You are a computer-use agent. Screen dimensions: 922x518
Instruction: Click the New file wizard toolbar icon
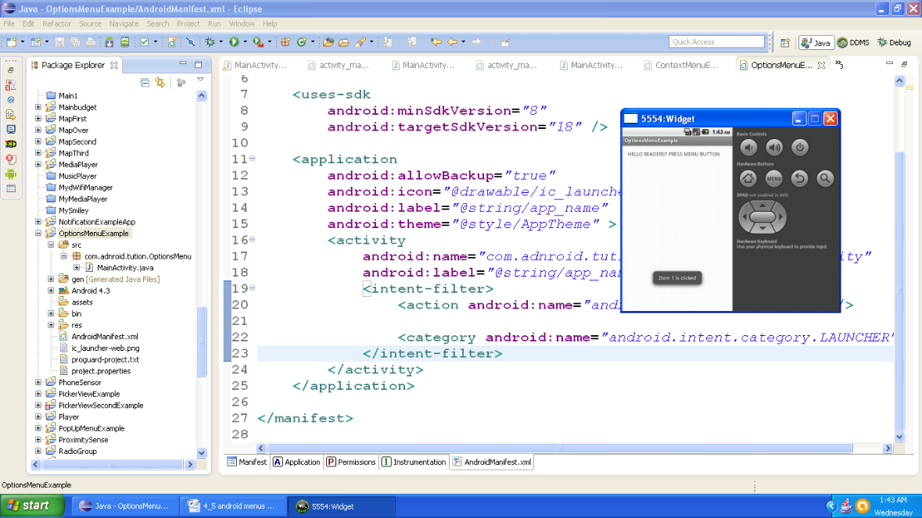(12, 41)
